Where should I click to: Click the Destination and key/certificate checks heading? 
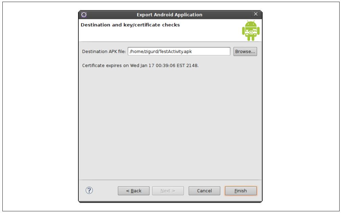[130, 25]
